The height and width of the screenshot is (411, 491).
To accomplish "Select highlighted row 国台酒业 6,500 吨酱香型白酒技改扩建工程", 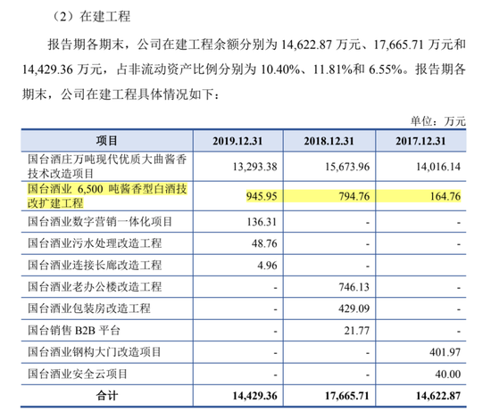I will pyautogui.click(x=244, y=196).
